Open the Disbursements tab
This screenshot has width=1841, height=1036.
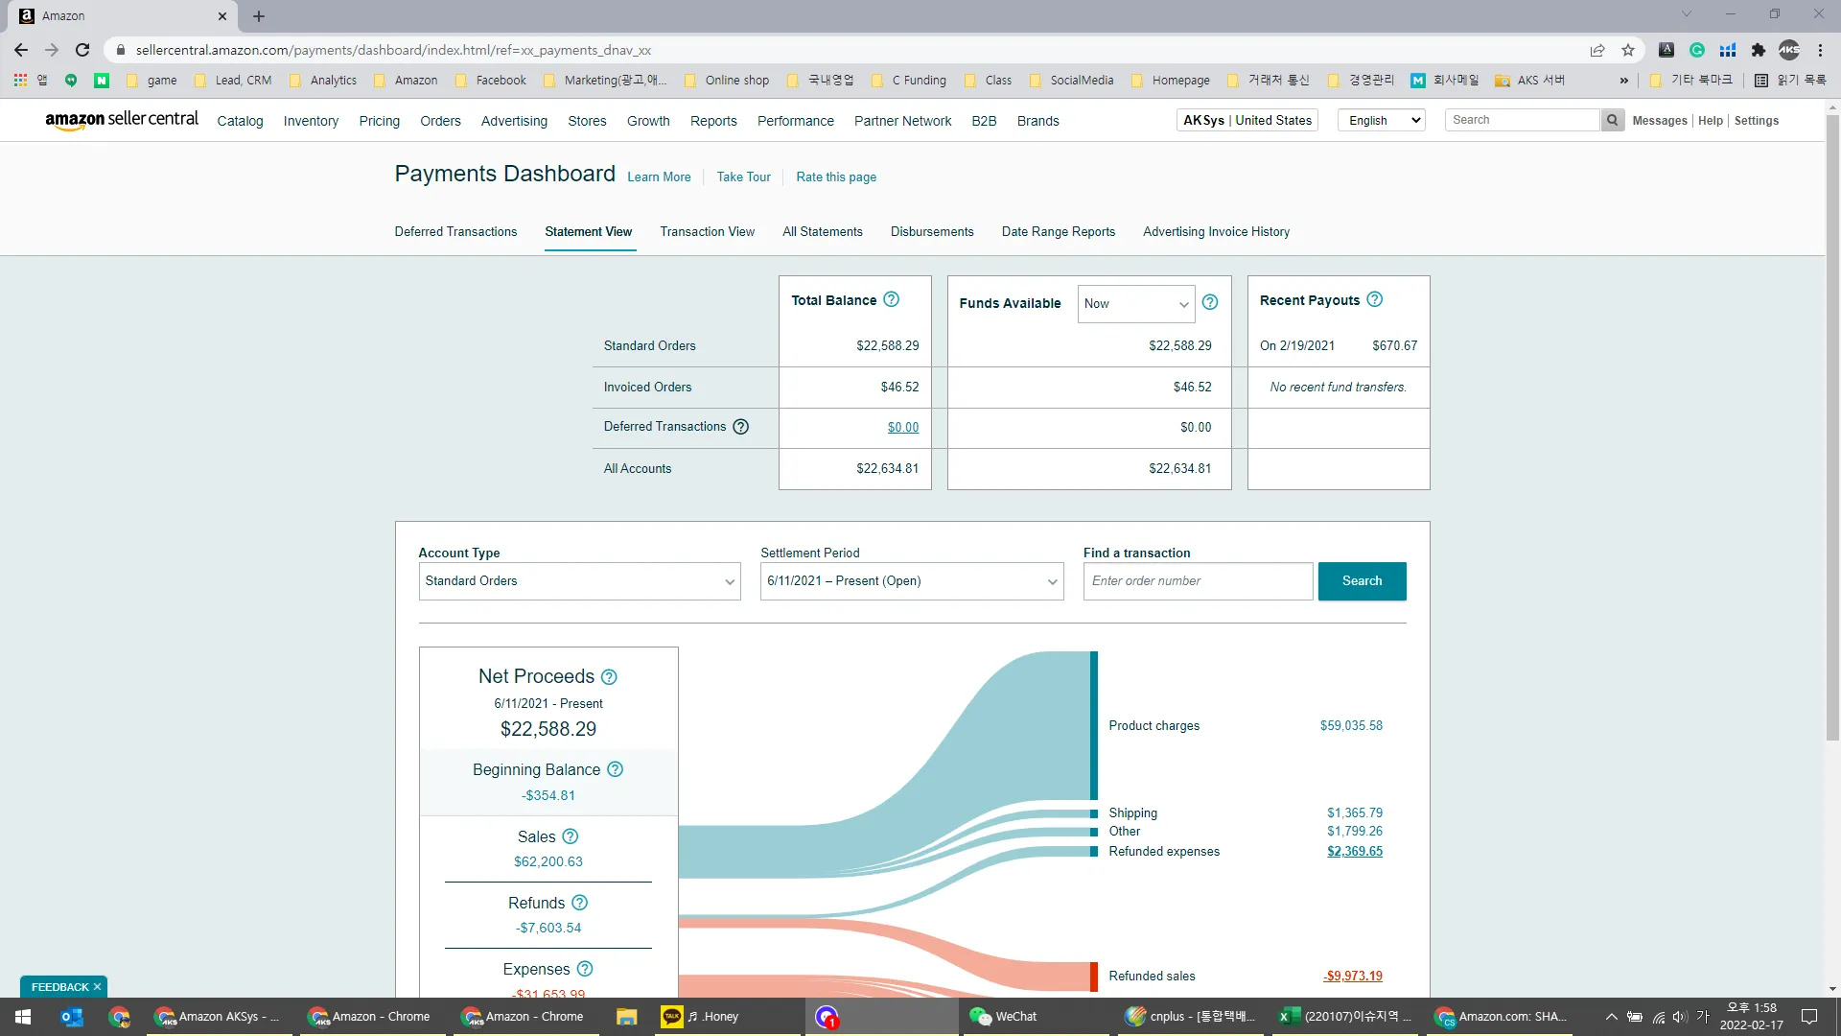tap(931, 231)
